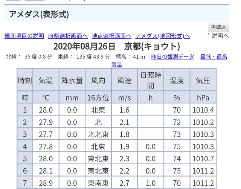Click humidity 74 in hour 5 row

click(177, 158)
